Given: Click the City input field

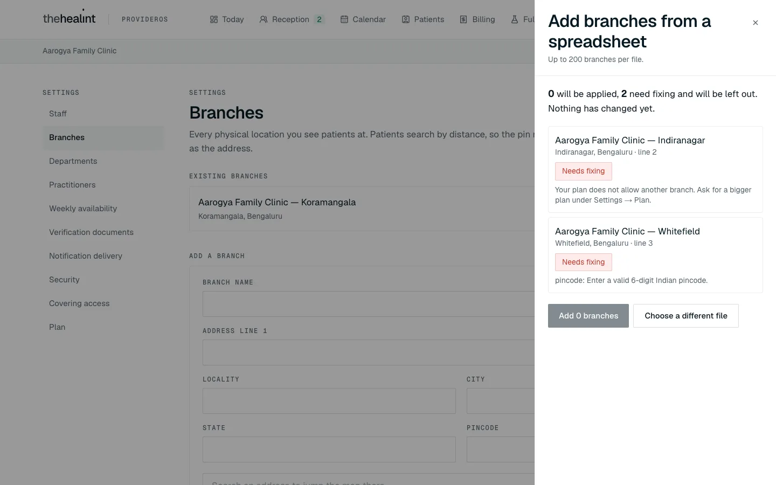Looking at the screenshot, I should (x=501, y=401).
